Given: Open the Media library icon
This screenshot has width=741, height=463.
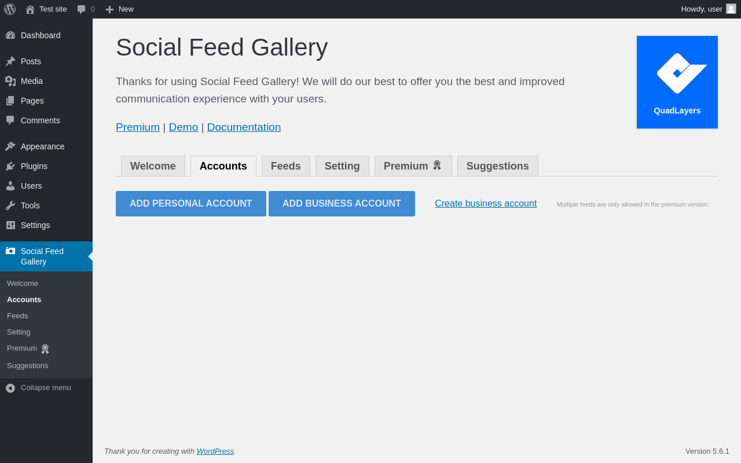Looking at the screenshot, I should click(10, 81).
